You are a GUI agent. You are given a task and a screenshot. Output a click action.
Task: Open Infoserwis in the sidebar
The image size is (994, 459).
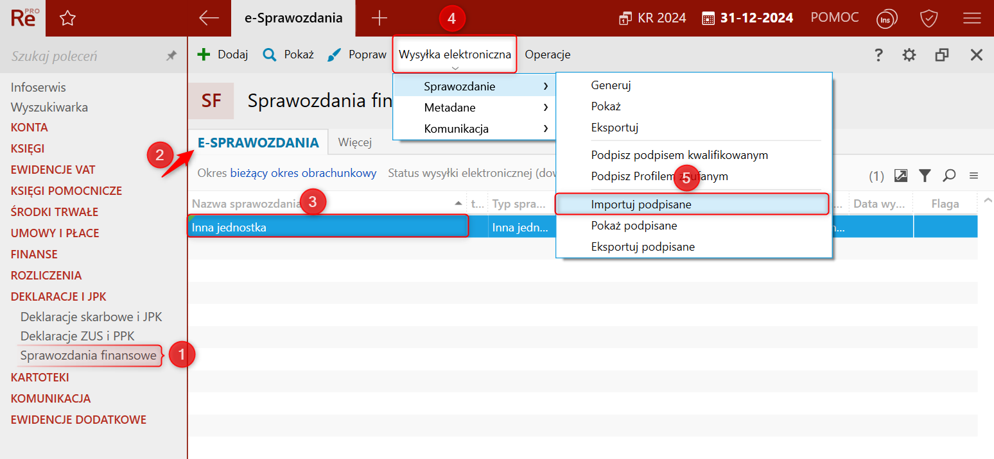pos(39,87)
